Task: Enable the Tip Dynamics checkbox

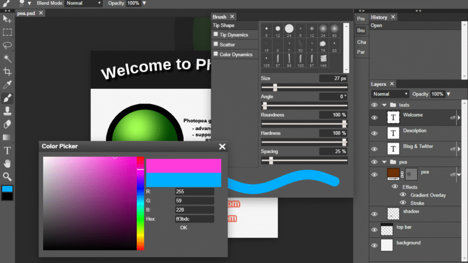Action: pos(216,34)
